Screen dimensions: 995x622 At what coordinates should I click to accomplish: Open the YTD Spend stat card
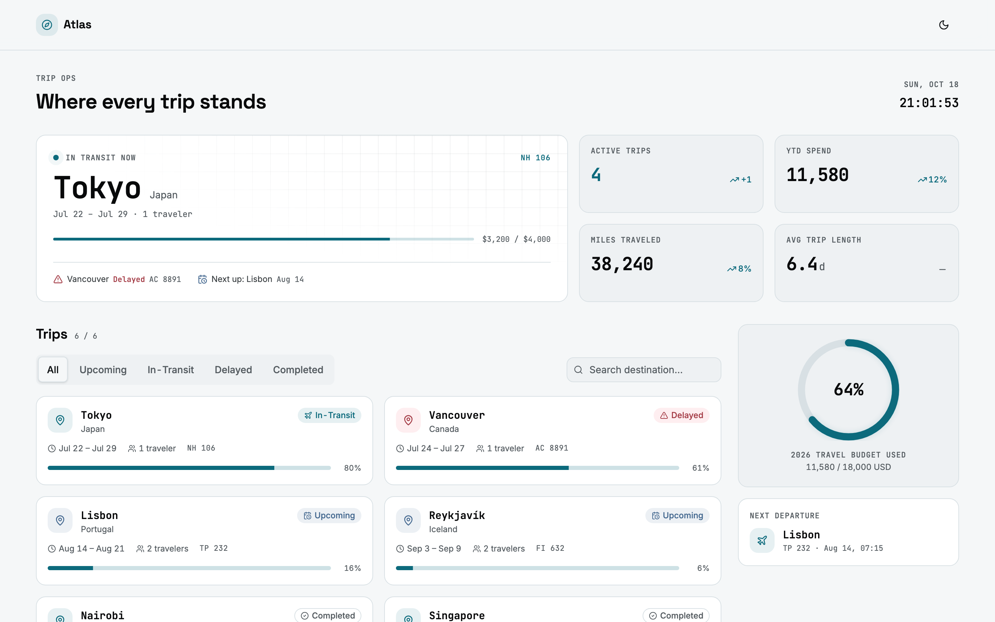(866, 173)
